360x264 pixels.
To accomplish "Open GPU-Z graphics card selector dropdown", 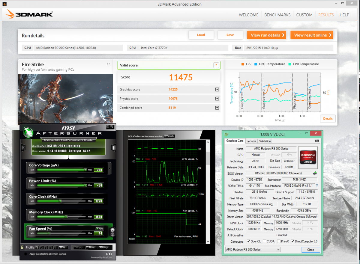I will click(253, 249).
